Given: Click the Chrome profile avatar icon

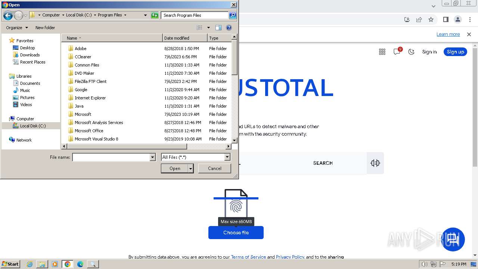Looking at the screenshot, I should 457,19.
